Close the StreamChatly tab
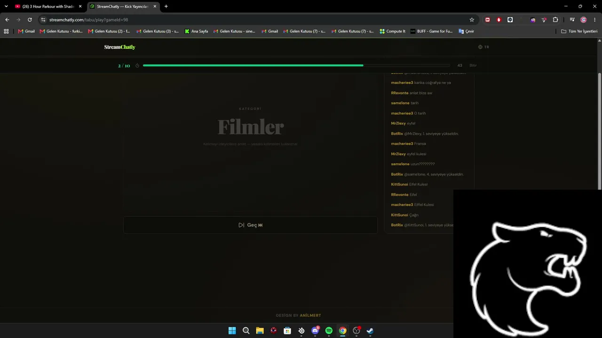 click(x=155, y=7)
